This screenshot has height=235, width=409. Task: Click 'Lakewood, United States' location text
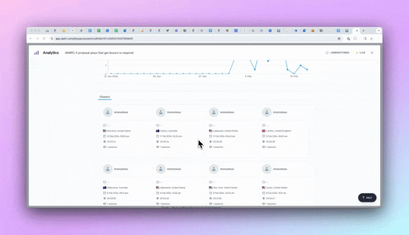click(x=226, y=131)
